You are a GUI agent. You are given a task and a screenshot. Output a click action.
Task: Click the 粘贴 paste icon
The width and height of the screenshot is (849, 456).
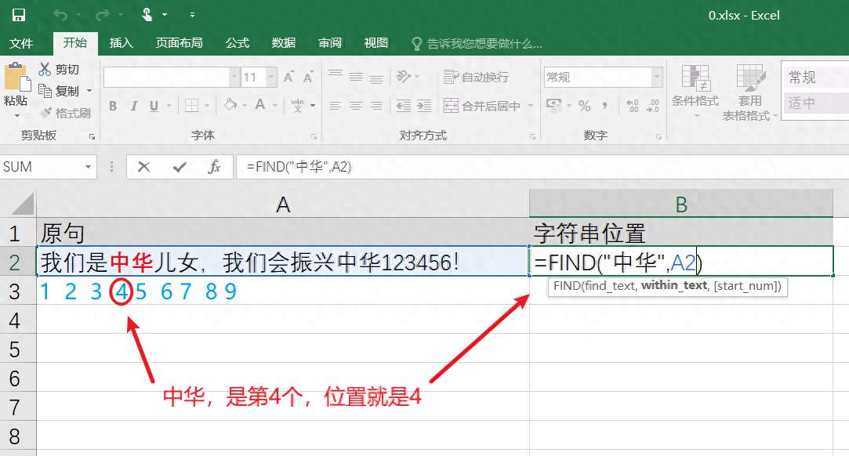point(16,77)
